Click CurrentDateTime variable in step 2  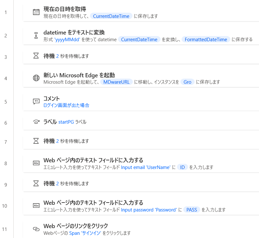point(139,40)
